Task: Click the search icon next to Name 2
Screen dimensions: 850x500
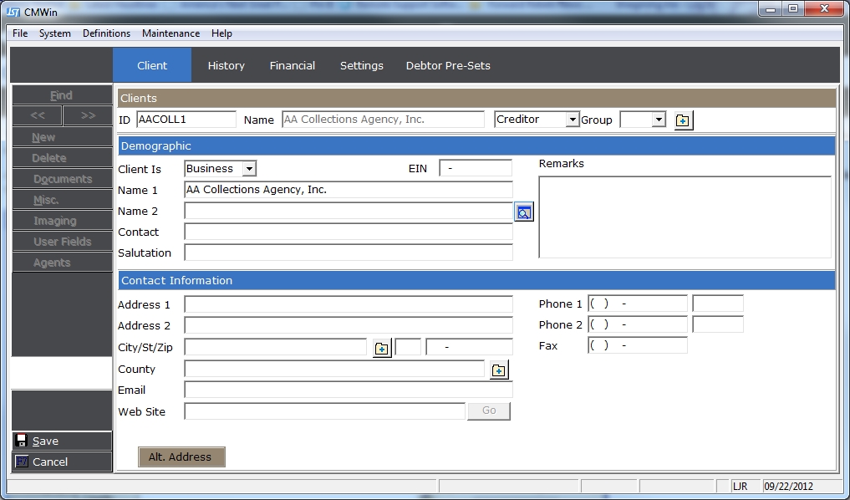Action: pos(523,212)
